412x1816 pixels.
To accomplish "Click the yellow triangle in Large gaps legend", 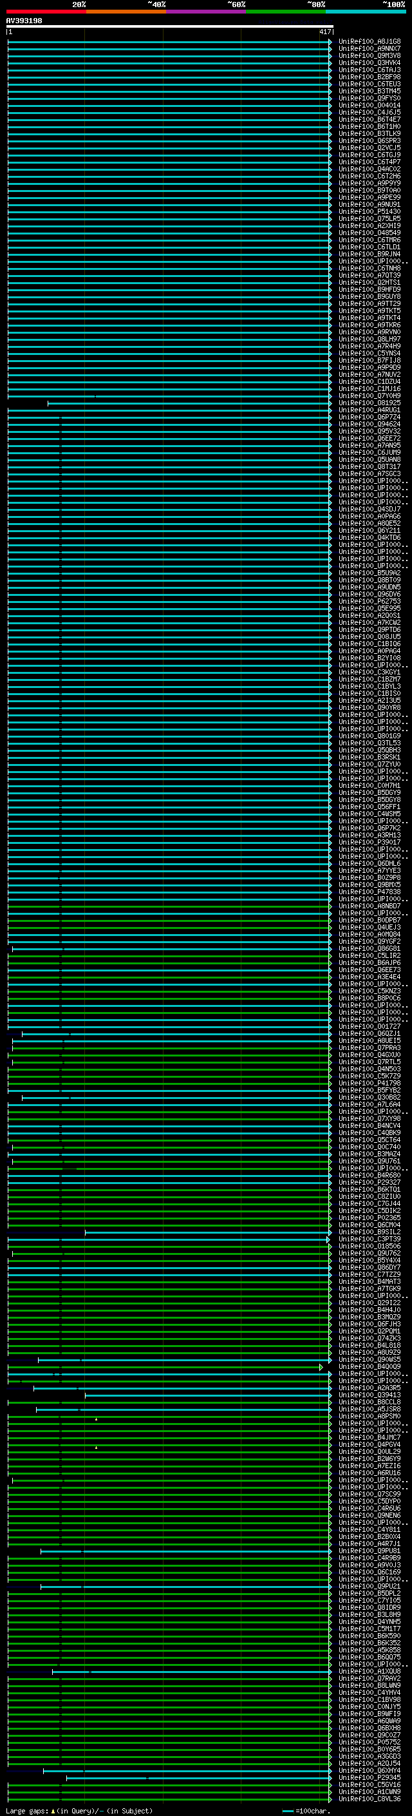I will [53, 1810].
